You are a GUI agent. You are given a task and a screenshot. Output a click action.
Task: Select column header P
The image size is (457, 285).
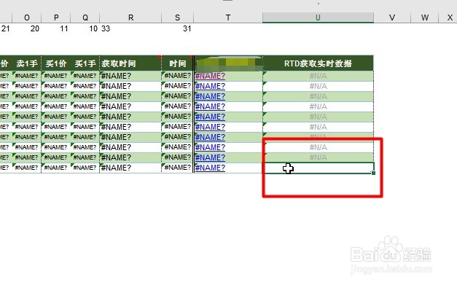pyautogui.click(x=56, y=17)
